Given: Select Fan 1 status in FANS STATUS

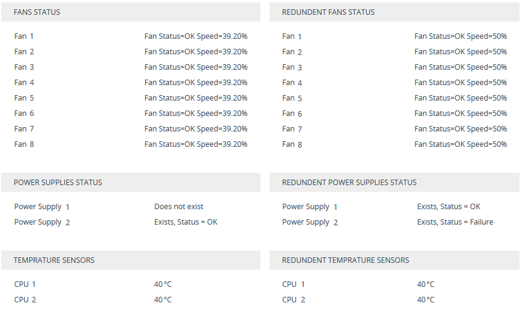Looking at the screenshot, I should pyautogui.click(x=196, y=36).
